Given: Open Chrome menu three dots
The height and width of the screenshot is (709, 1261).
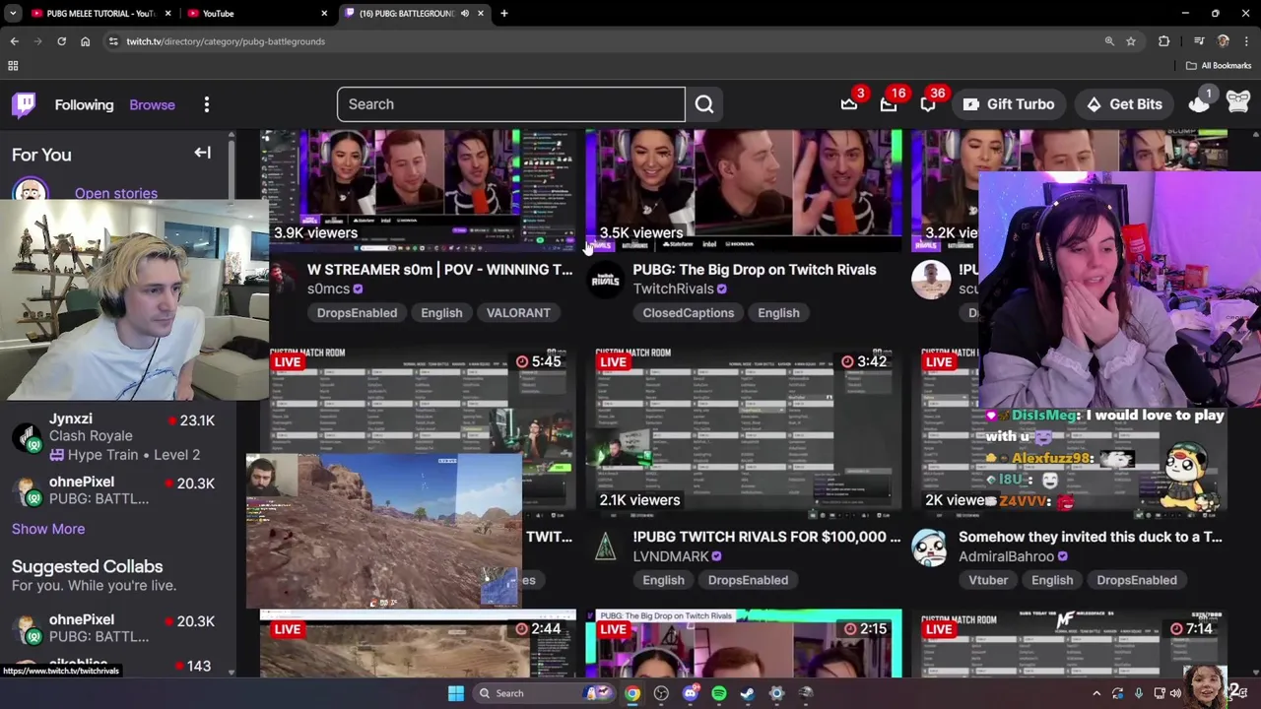Looking at the screenshot, I should coord(1247,41).
